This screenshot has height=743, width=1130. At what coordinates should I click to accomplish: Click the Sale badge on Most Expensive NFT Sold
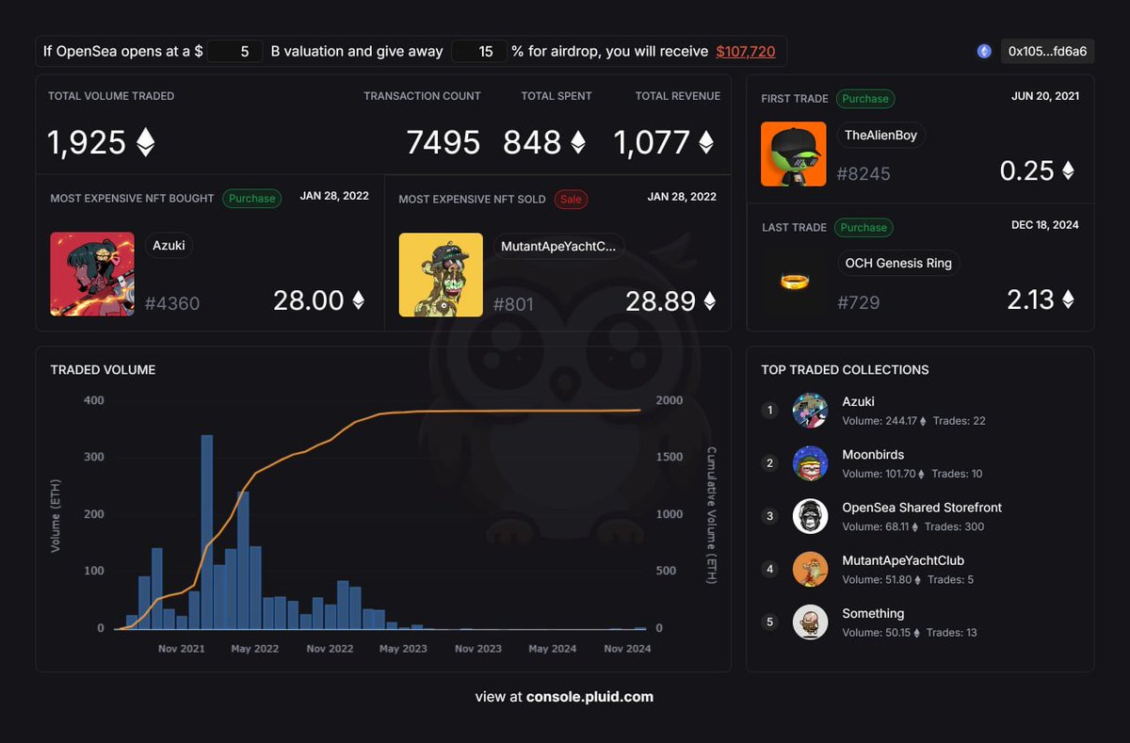pyautogui.click(x=570, y=199)
